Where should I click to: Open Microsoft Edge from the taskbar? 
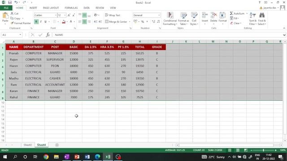coord(98,157)
